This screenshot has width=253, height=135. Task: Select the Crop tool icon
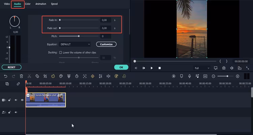(x=45, y=76)
